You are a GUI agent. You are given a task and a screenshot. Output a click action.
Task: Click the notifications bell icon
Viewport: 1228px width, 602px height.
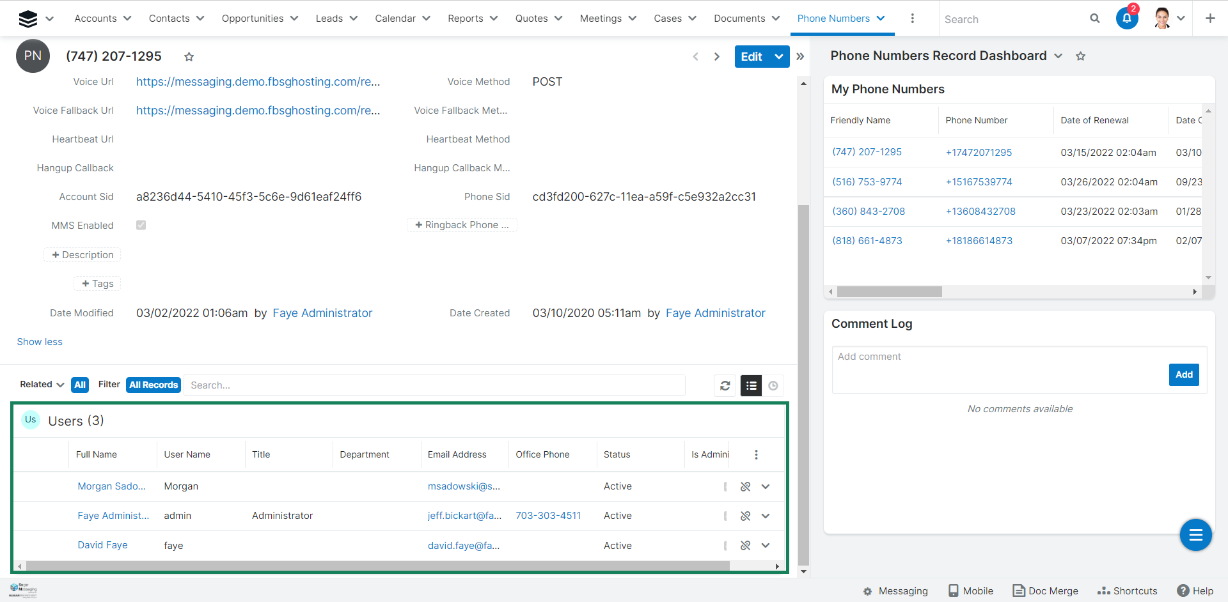click(x=1126, y=19)
